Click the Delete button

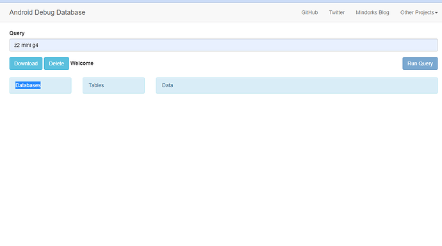coord(56,63)
